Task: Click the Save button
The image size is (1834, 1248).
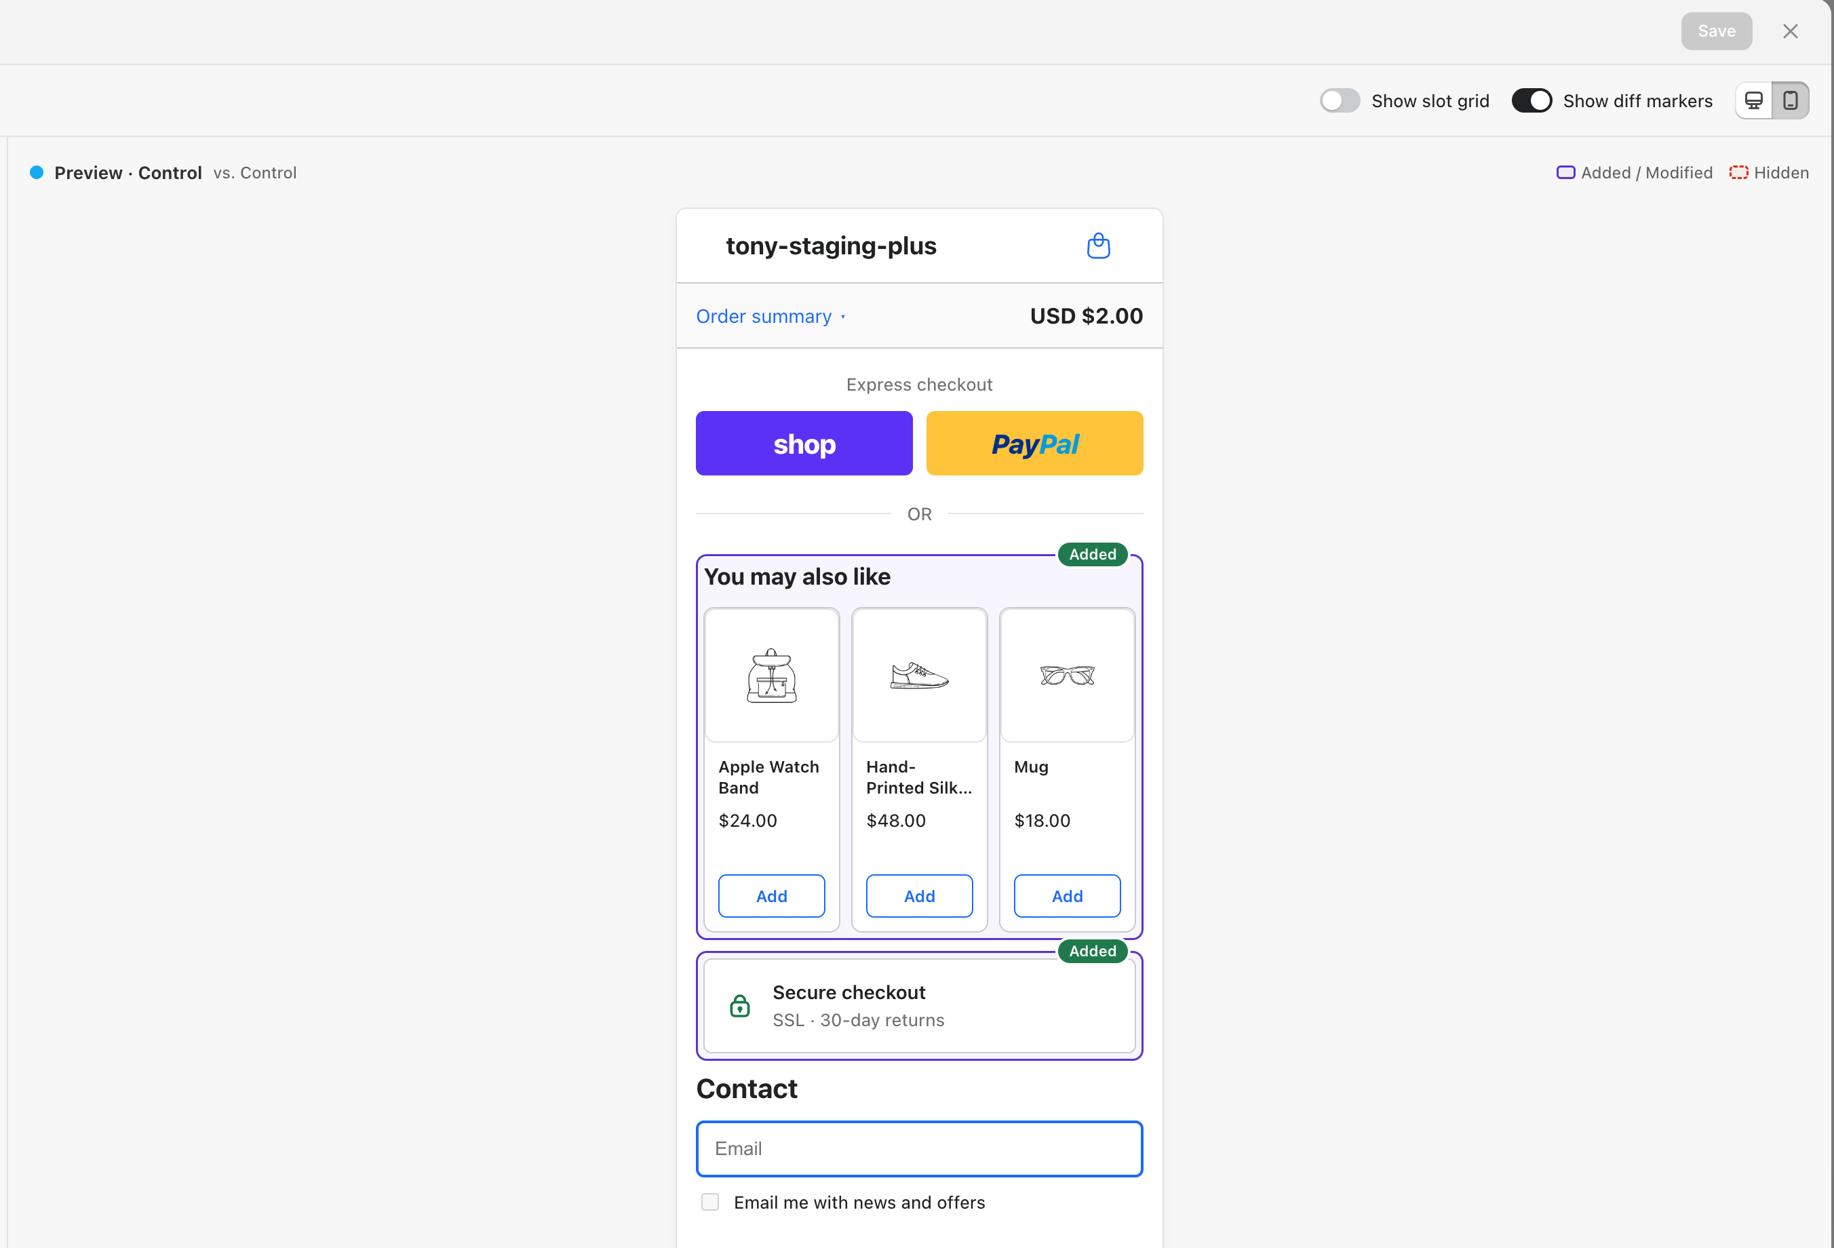Action: pyautogui.click(x=1717, y=32)
